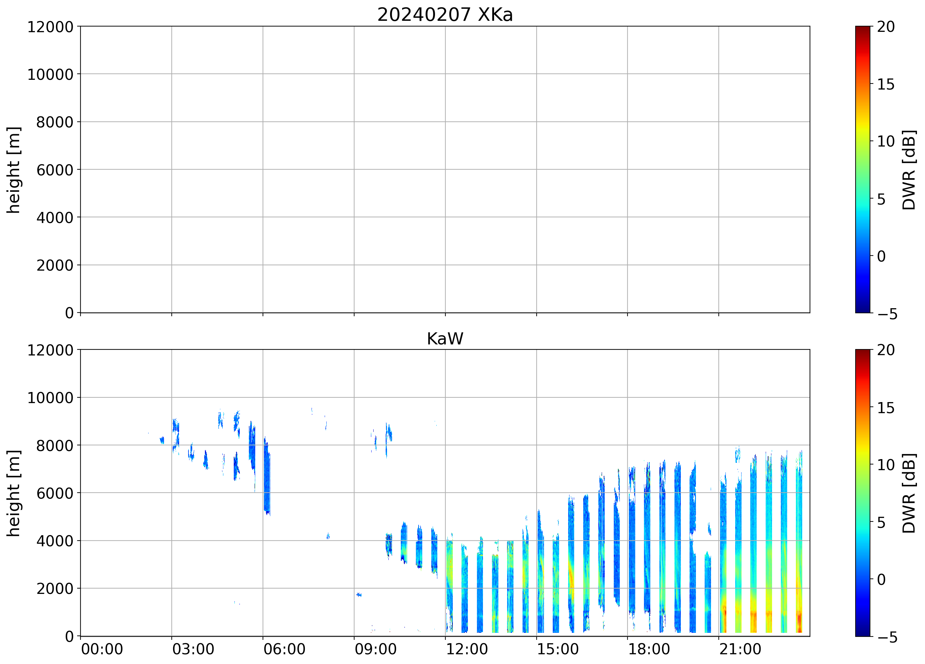This screenshot has height=664, width=925.
Task: Click the '09:00' time axis label
Action: click(375, 649)
